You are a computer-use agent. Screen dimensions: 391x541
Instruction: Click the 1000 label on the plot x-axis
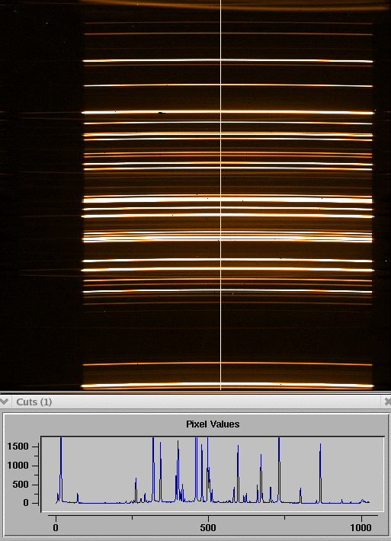click(361, 527)
